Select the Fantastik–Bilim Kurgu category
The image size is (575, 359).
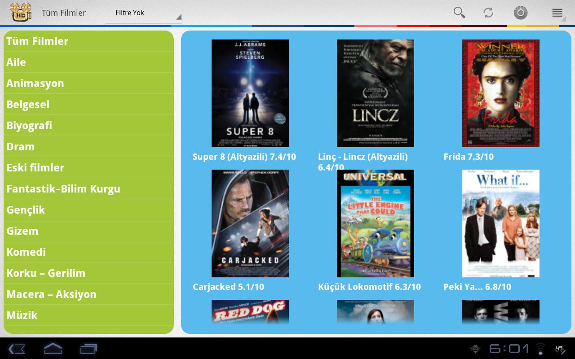tap(63, 189)
